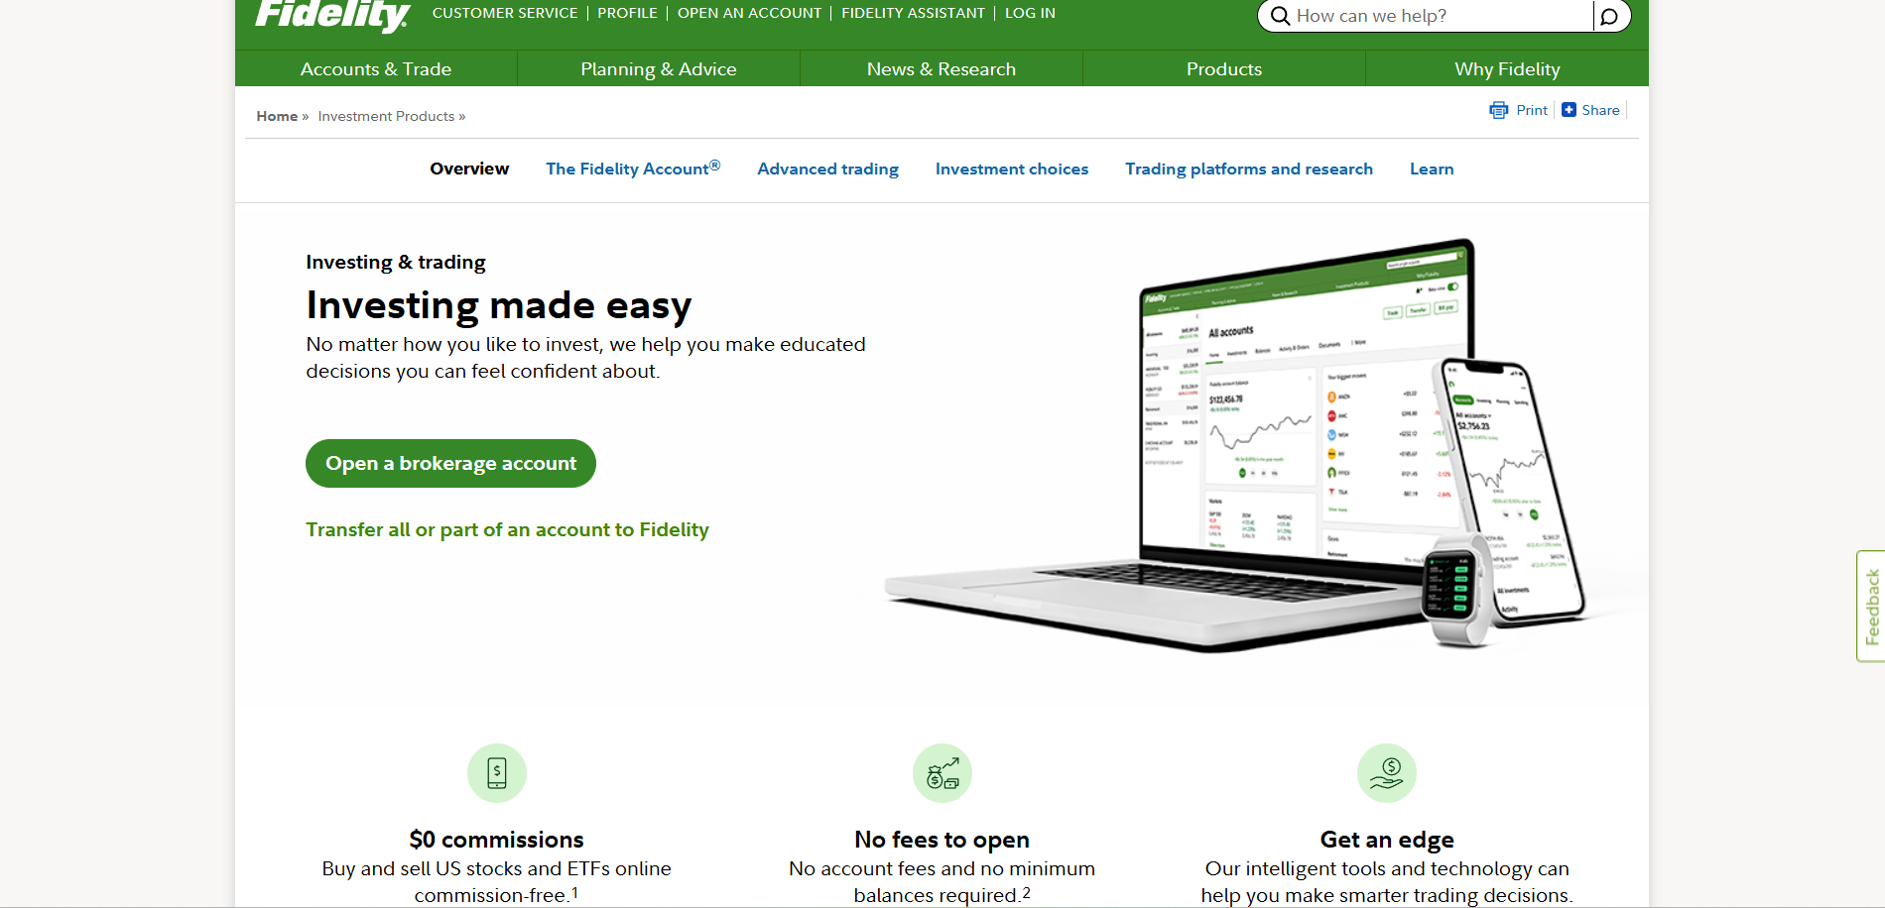The image size is (1885, 908).
Task: Click the Get an edge hand-coin icon
Action: point(1386,773)
